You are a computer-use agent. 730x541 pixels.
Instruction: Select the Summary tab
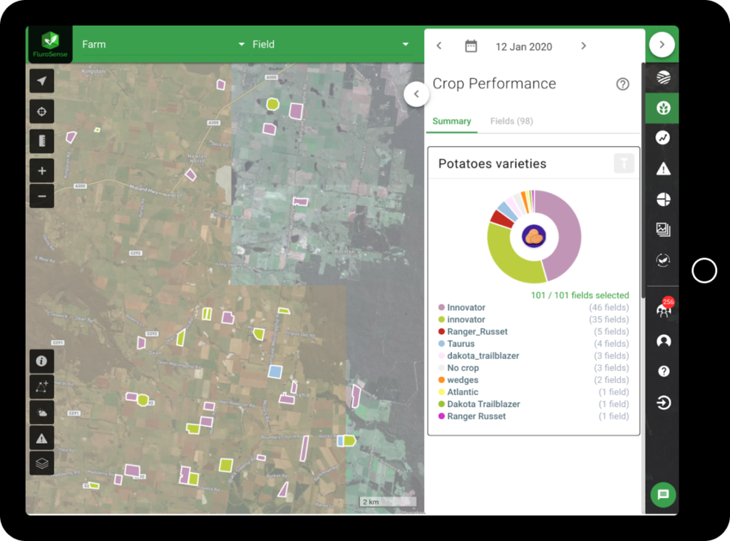click(451, 121)
